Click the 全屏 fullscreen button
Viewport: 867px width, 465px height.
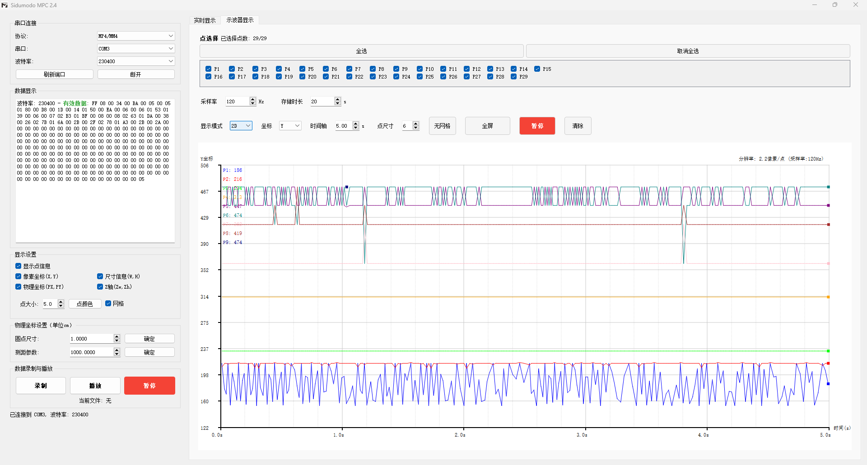pyautogui.click(x=487, y=126)
